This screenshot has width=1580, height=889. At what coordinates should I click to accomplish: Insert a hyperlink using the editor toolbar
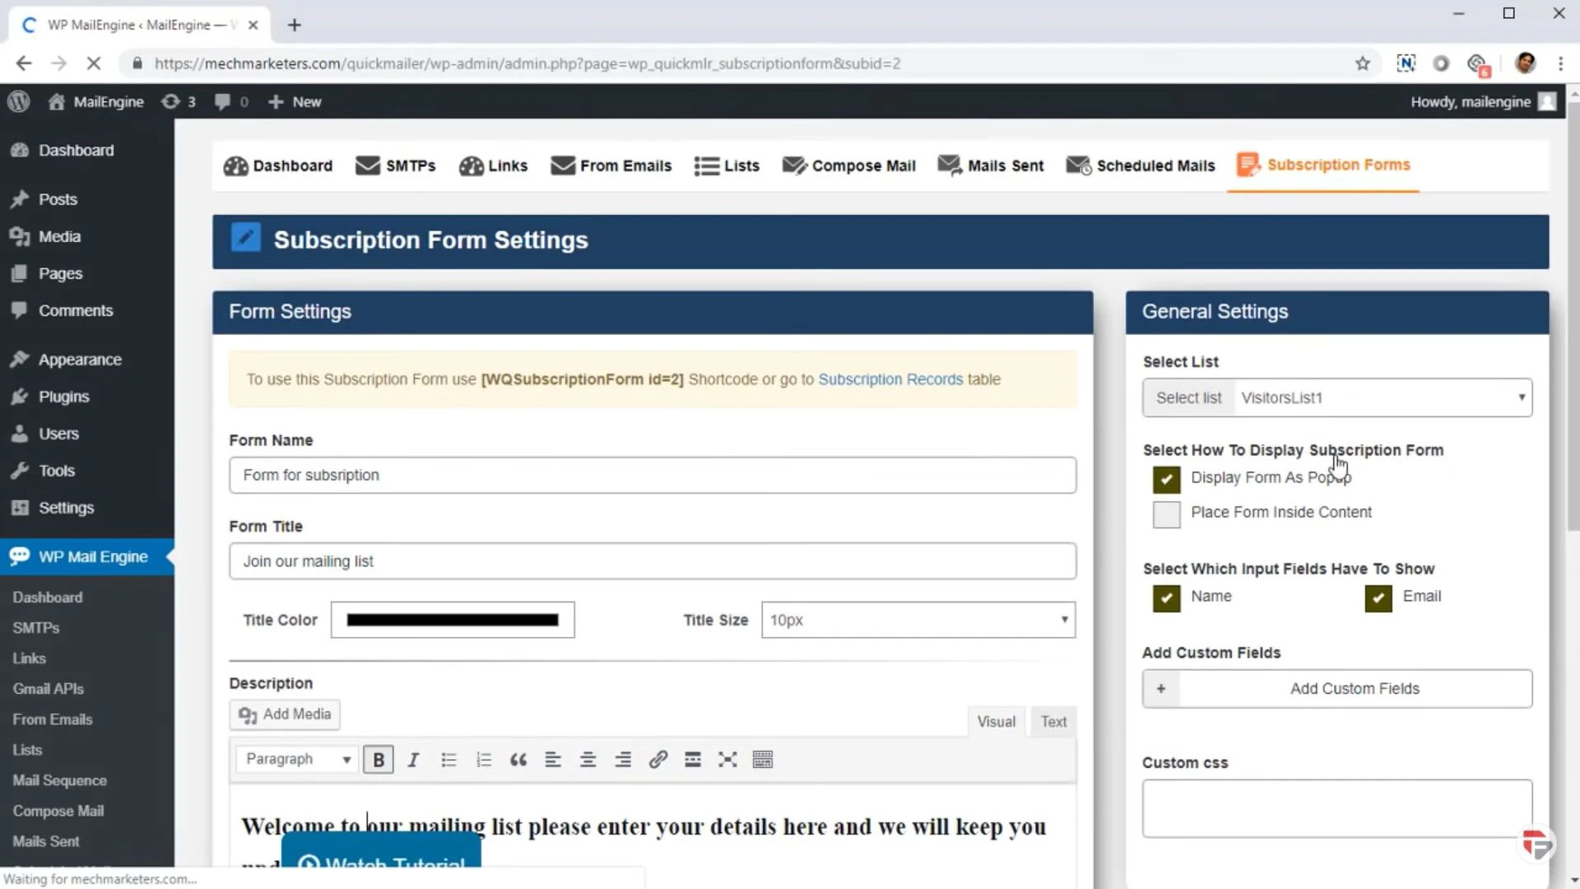pos(658,759)
